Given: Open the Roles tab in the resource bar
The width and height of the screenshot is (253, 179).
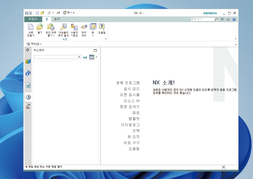Looking at the screenshot, I should click(x=28, y=106).
